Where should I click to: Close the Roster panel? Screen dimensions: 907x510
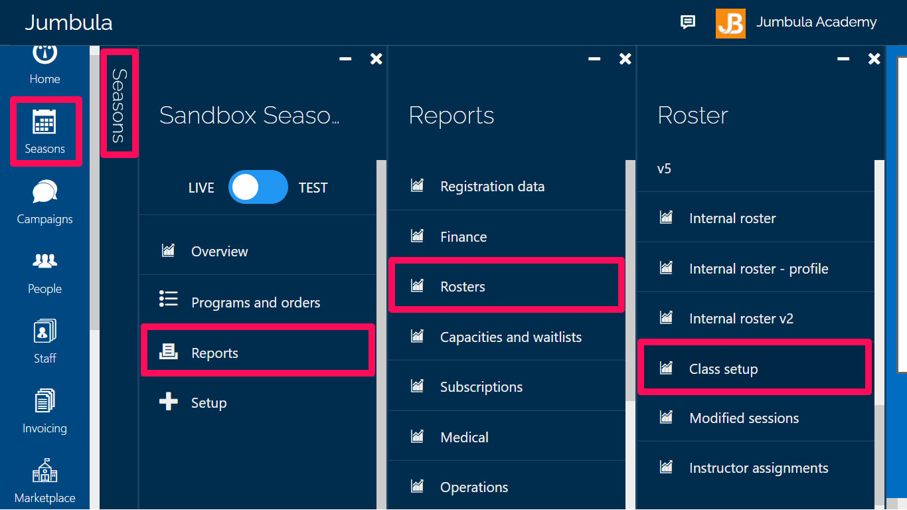tap(874, 59)
